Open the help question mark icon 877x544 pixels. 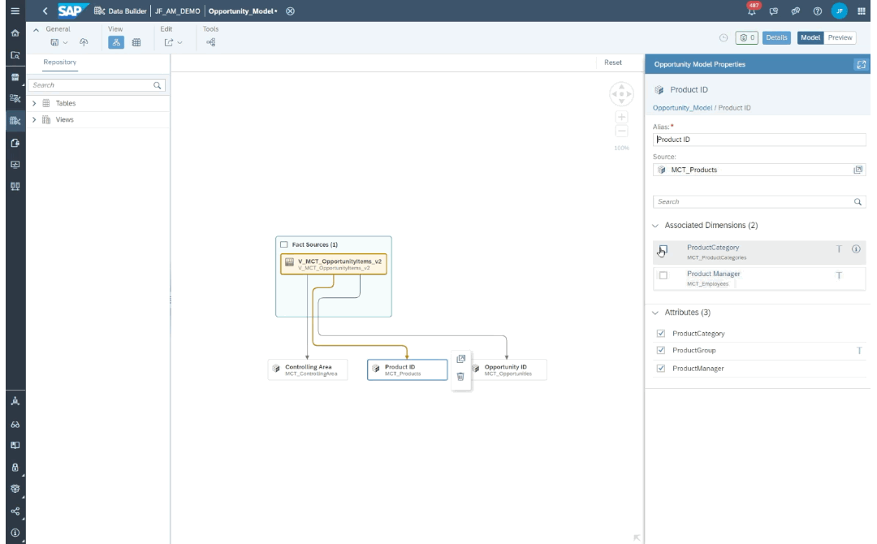pyautogui.click(x=817, y=11)
